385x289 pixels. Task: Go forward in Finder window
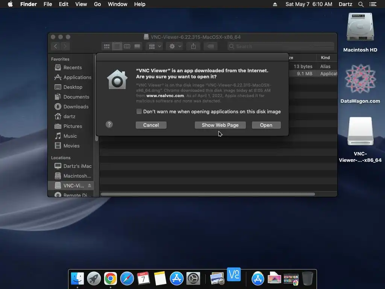pyautogui.click(x=65, y=46)
